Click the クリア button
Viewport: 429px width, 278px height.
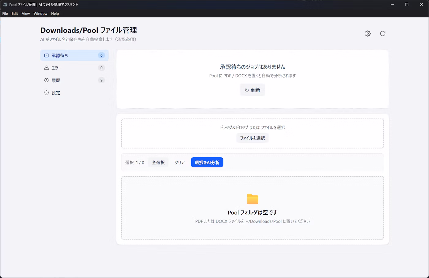tap(180, 163)
